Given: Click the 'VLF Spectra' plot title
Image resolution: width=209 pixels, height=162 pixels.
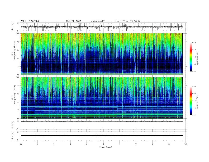Looking at the screenshot, I should (30, 21).
